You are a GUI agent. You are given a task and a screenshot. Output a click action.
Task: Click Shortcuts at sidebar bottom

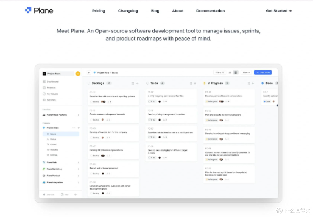tap(49, 194)
